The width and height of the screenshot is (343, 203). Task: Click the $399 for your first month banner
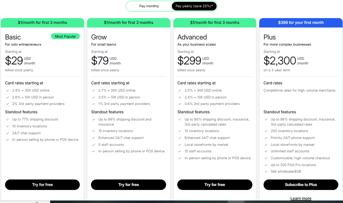[301, 22]
